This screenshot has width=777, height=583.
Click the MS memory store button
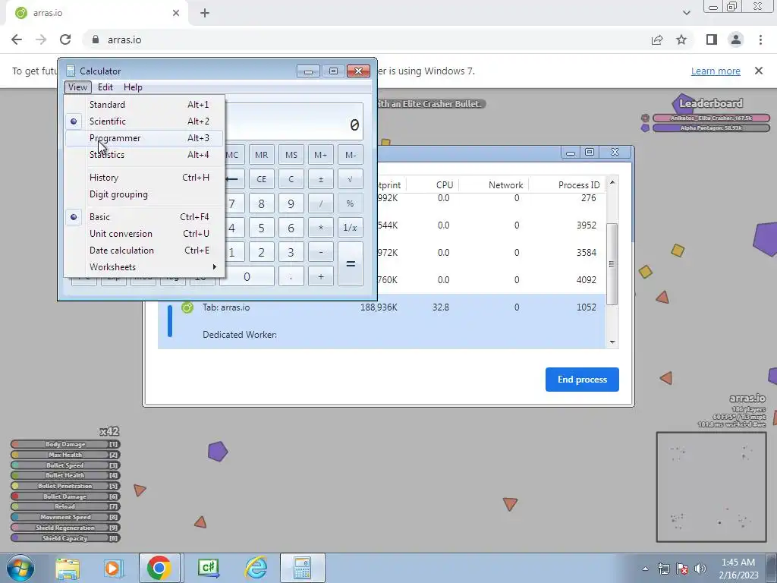click(291, 155)
